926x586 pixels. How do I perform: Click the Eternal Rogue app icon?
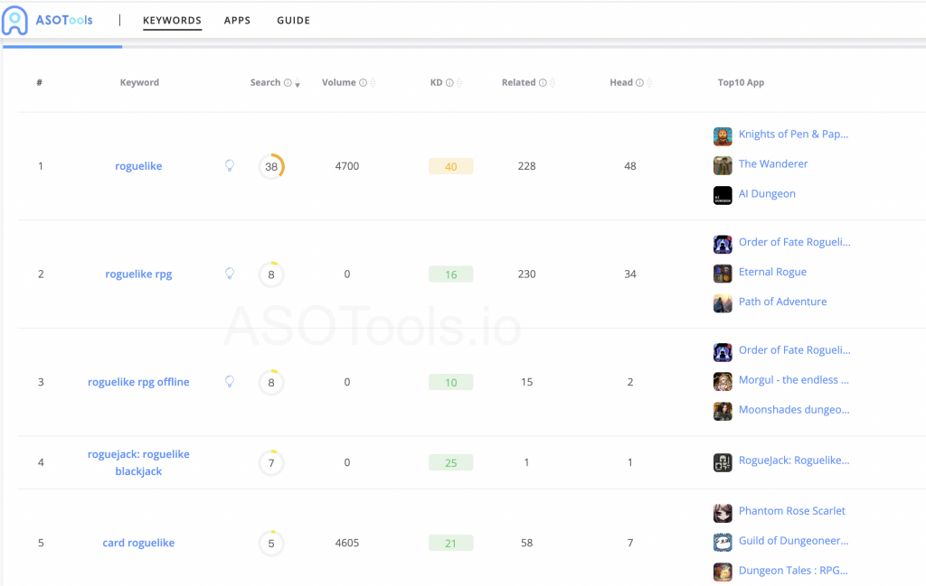tap(723, 274)
